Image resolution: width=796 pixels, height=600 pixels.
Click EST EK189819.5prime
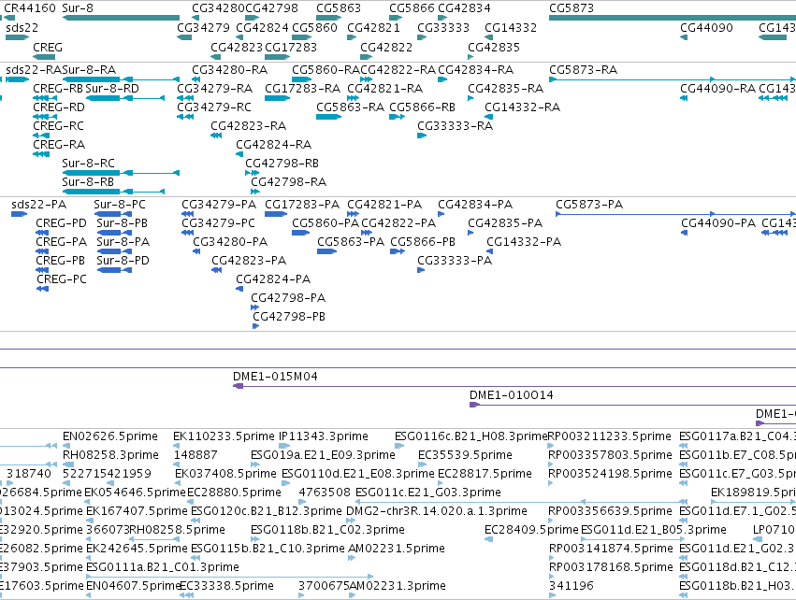[753, 492]
